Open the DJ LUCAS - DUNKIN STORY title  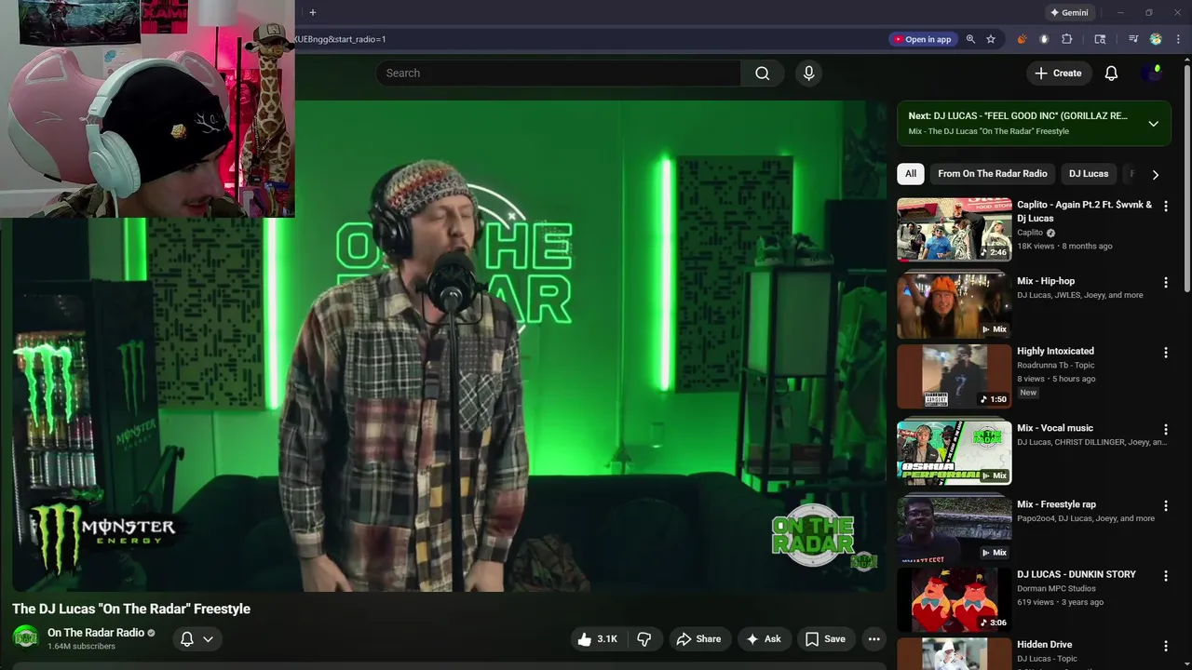[1077, 574]
